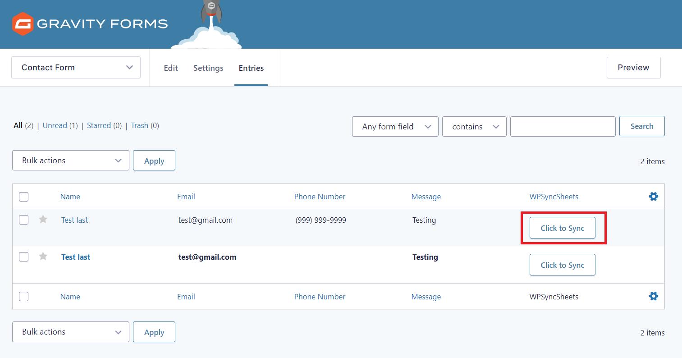Screen dimensions: 682x358
Task: Click the first row Testing message
Action: (x=424, y=220)
